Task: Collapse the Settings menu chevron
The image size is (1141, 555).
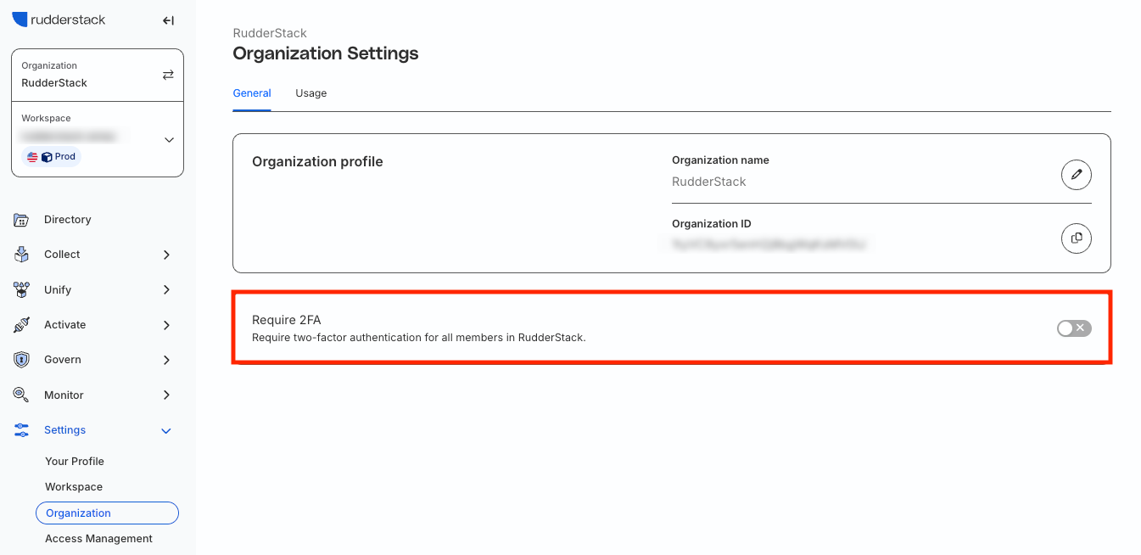Action: [x=166, y=431]
